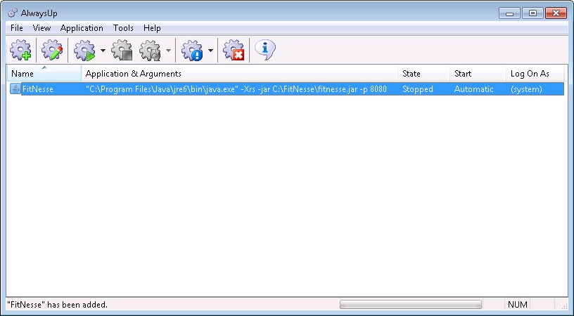The height and width of the screenshot is (316, 574).
Task: Click the AlwaysUp title bar gear icon
Action: [x=13, y=13]
